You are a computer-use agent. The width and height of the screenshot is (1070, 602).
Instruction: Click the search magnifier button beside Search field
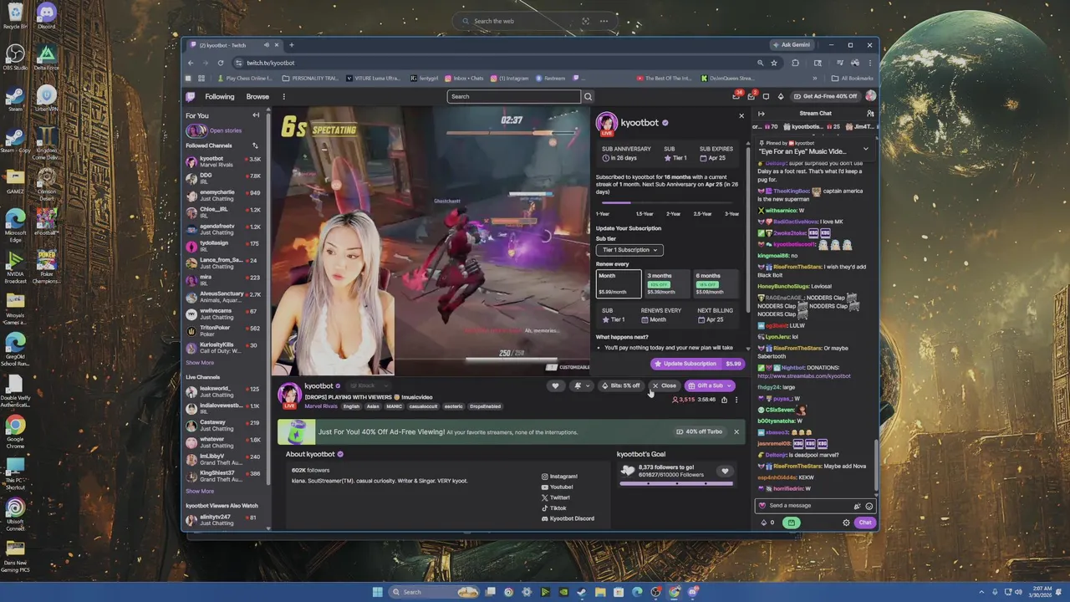point(588,96)
